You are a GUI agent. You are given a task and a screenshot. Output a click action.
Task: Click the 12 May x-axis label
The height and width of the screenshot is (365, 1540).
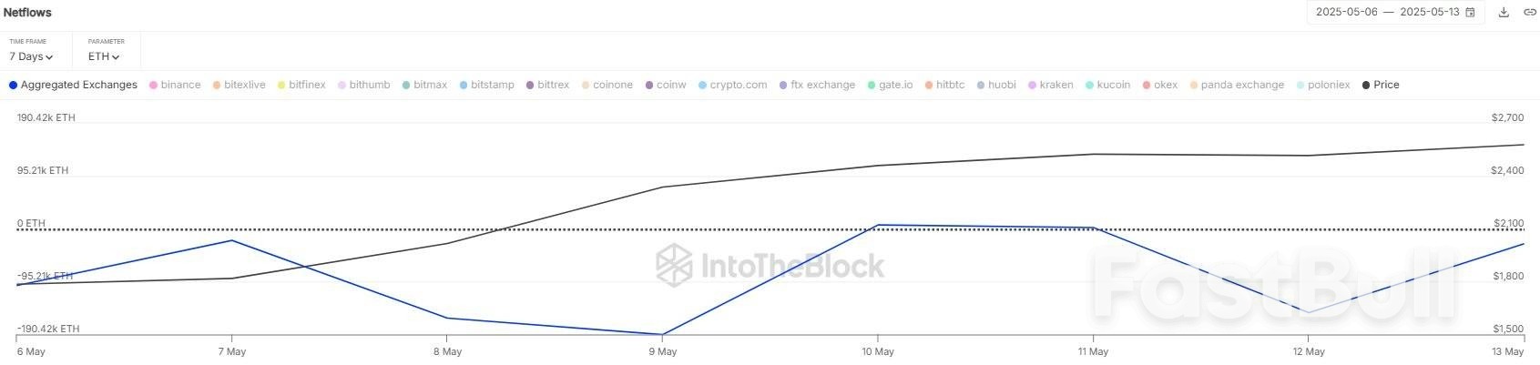(x=1308, y=351)
